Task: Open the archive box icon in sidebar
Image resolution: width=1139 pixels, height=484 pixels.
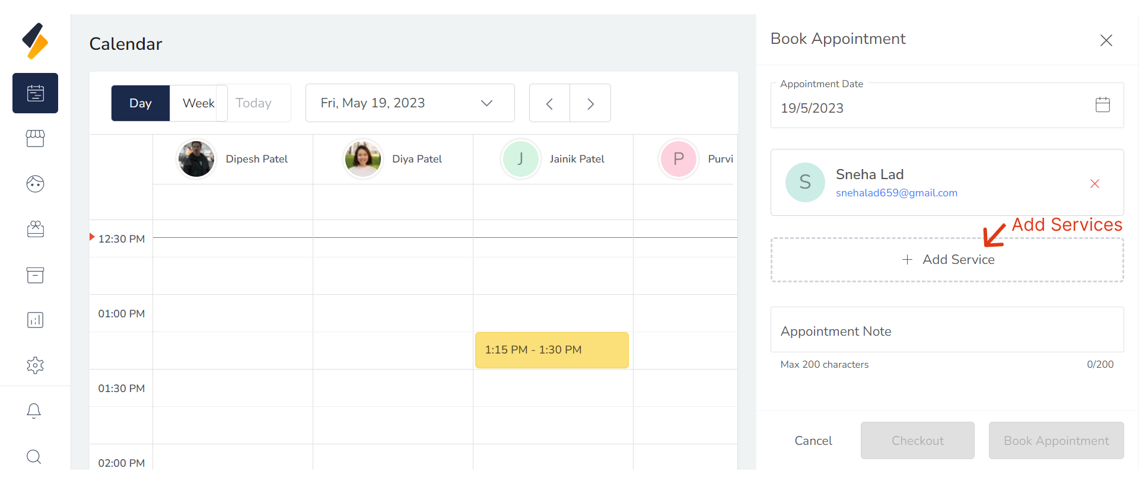Action: point(35,275)
